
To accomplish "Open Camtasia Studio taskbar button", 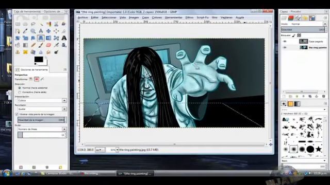I will click(58, 174).
